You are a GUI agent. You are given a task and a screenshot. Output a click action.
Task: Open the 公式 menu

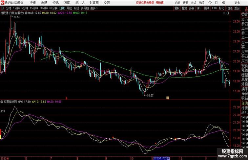[194, 3]
